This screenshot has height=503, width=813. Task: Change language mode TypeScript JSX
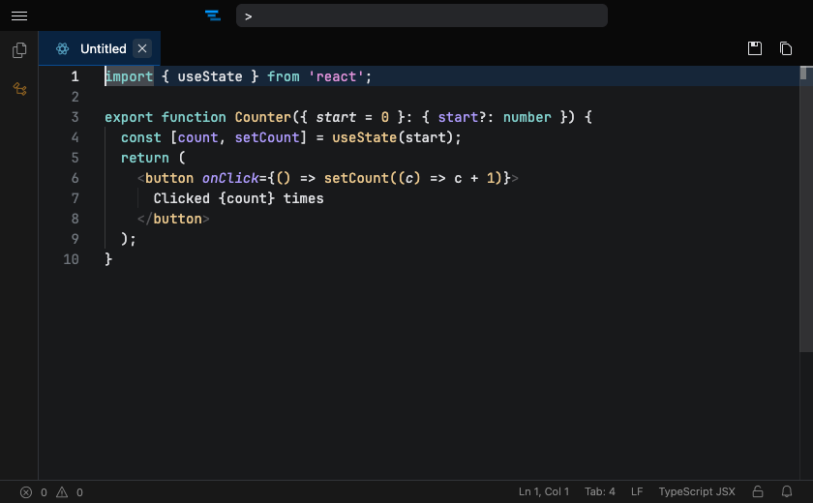point(696,491)
